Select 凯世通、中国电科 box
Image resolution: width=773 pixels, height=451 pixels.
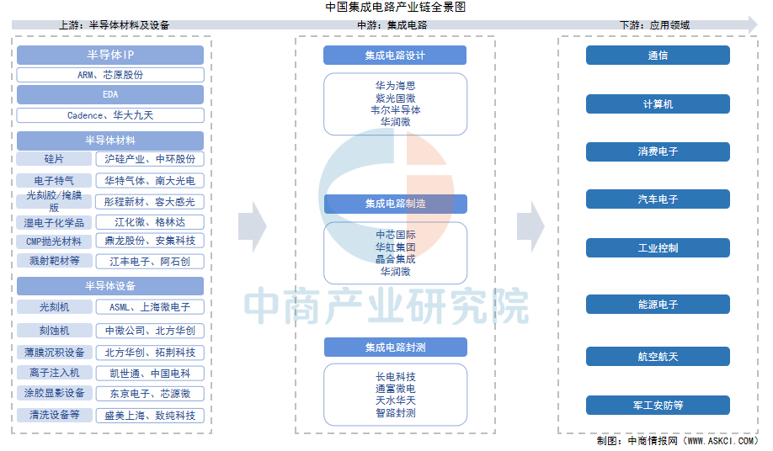coord(150,374)
